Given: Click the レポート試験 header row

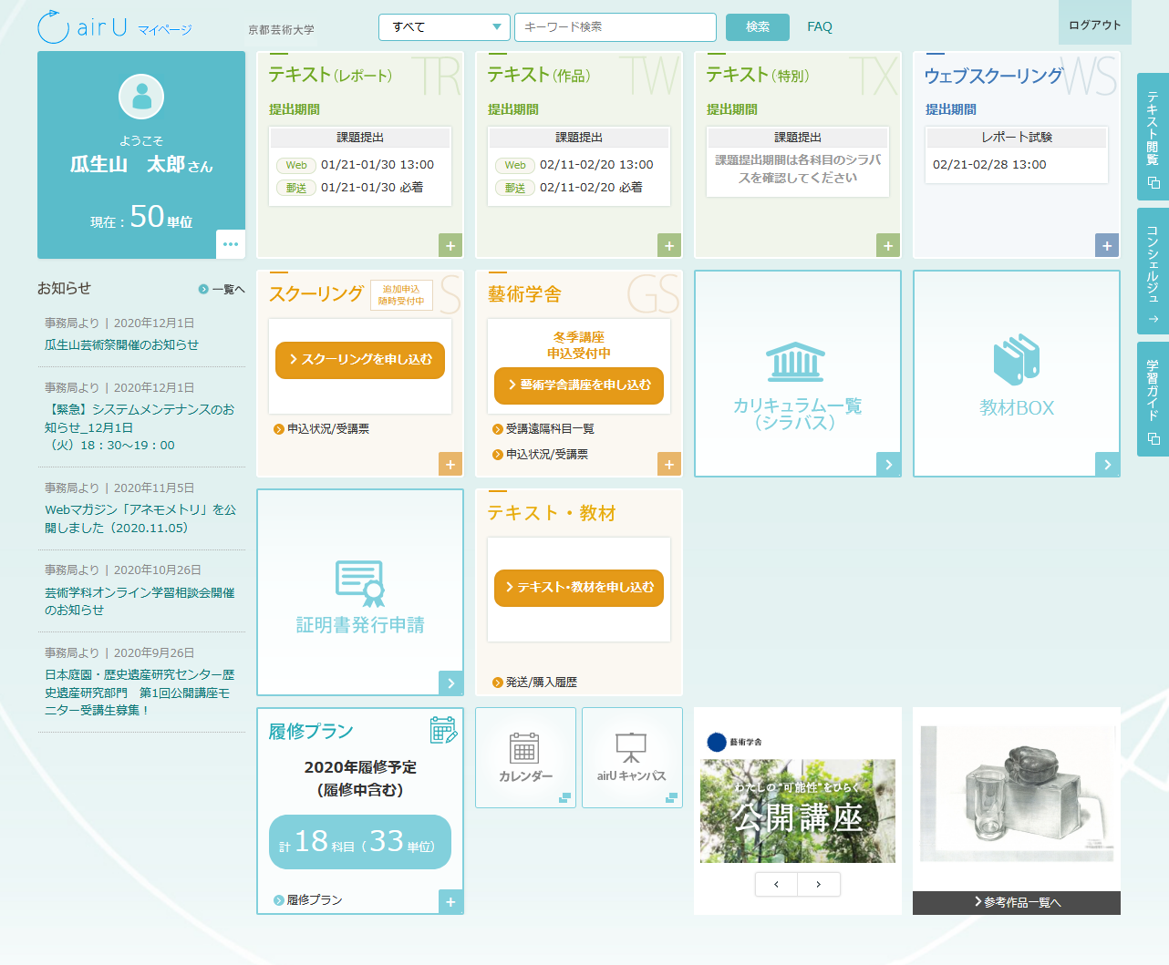Looking at the screenshot, I should point(1017,138).
